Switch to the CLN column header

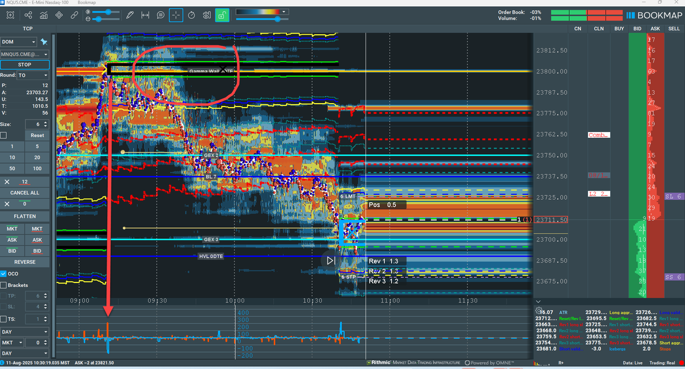point(598,28)
